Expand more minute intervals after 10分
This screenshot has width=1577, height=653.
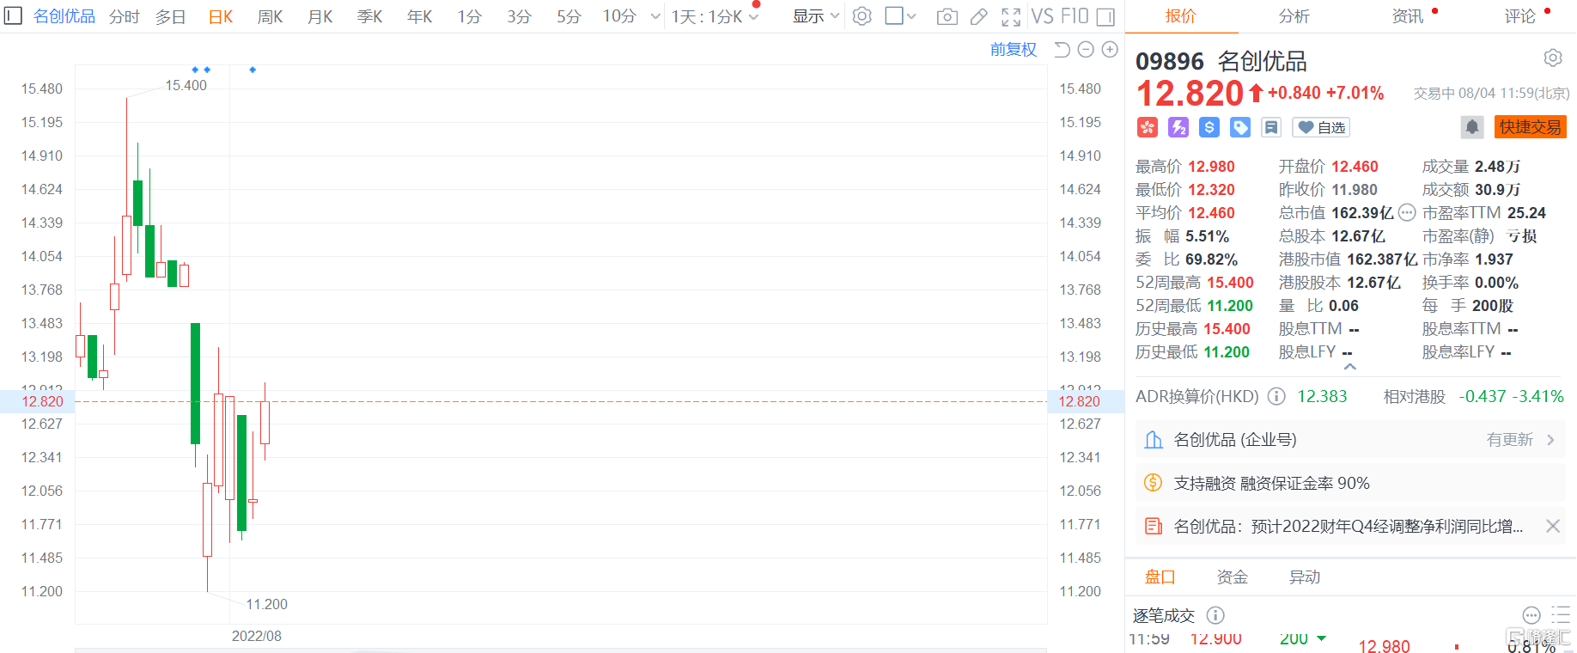tap(655, 16)
